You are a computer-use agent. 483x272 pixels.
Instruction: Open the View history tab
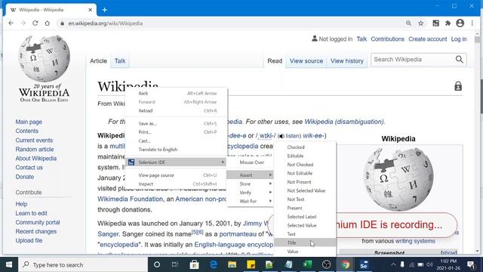[x=347, y=60]
